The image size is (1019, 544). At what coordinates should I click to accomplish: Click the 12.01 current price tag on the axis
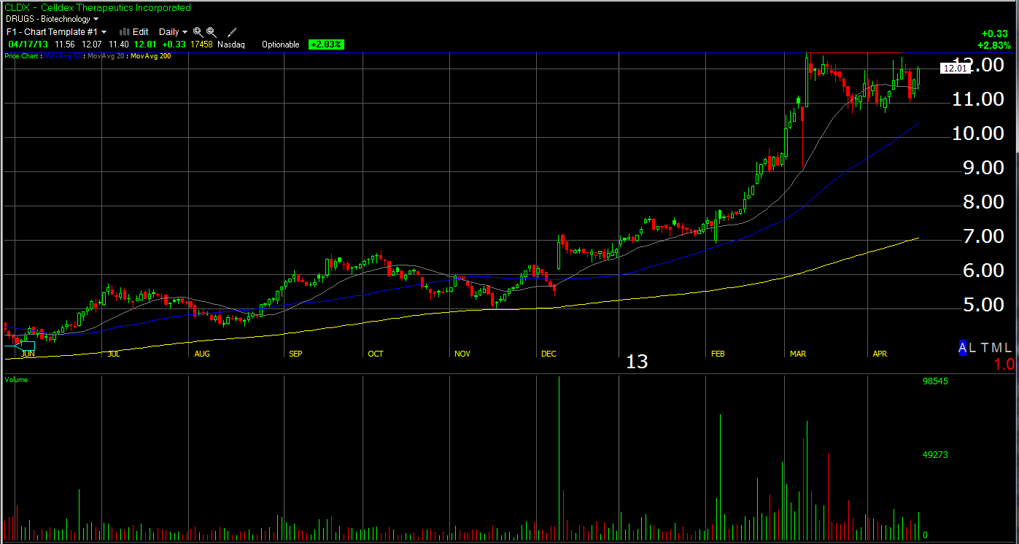coord(954,69)
